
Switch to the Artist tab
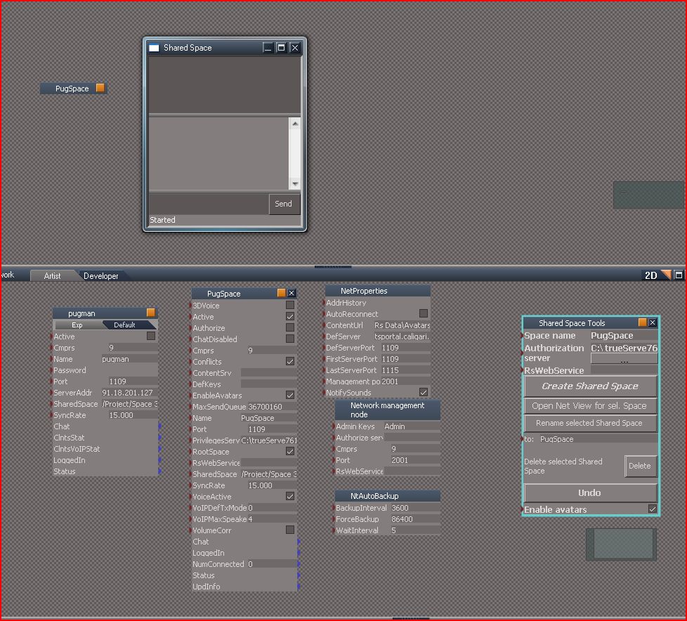52,275
